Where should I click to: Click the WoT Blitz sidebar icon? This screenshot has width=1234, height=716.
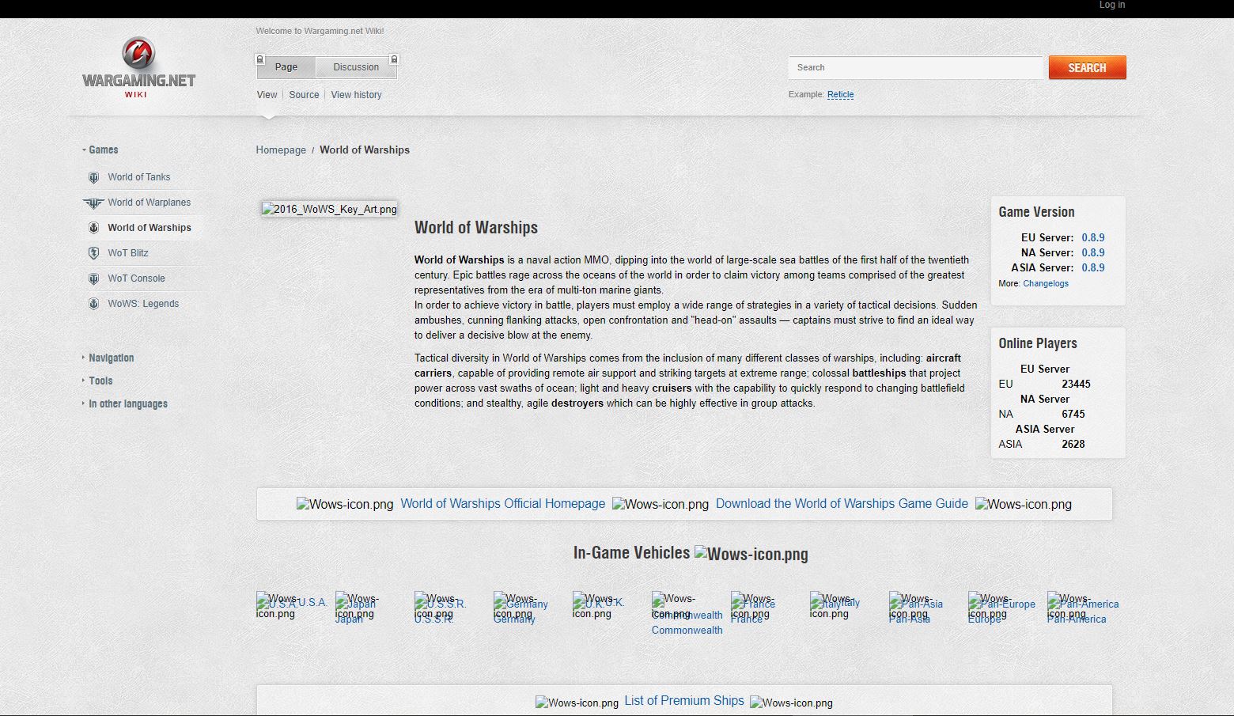pyautogui.click(x=93, y=253)
